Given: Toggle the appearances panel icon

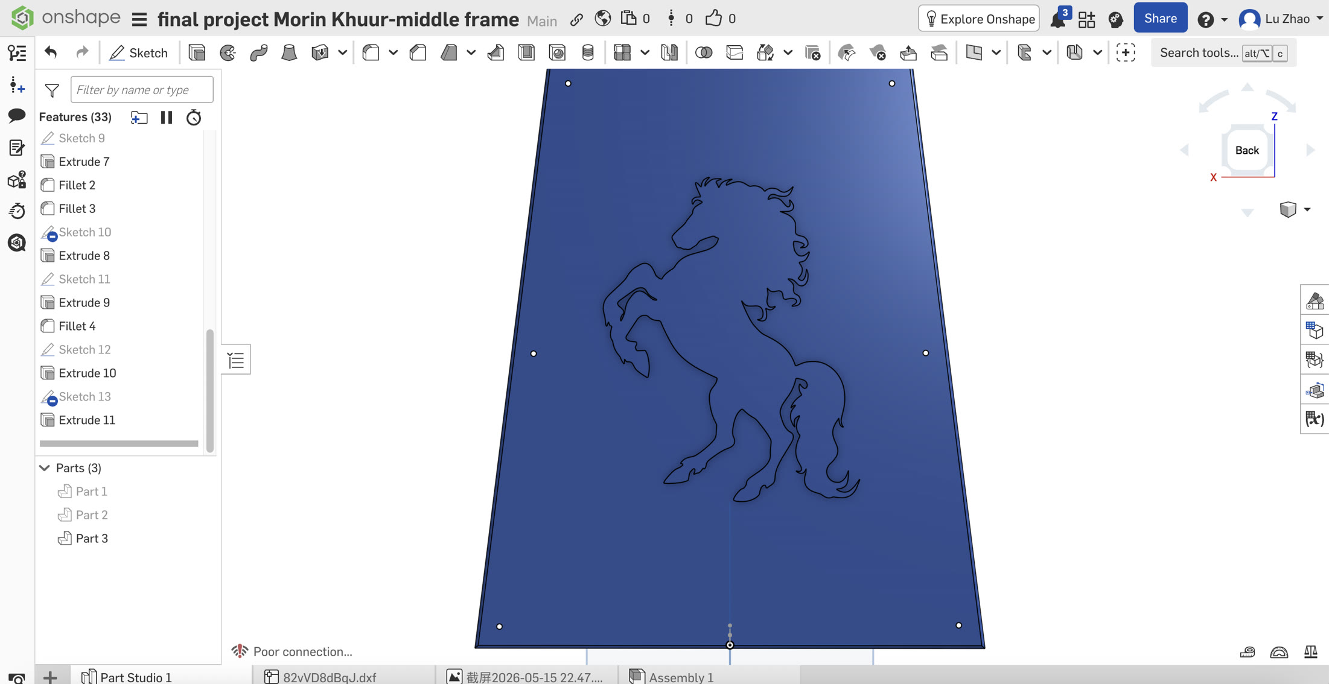Looking at the screenshot, I should point(1315,300).
